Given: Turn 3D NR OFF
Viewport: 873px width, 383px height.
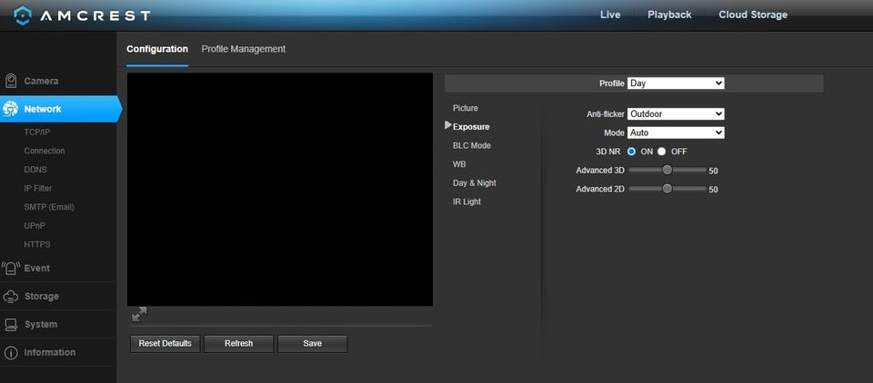Looking at the screenshot, I should pyautogui.click(x=661, y=152).
